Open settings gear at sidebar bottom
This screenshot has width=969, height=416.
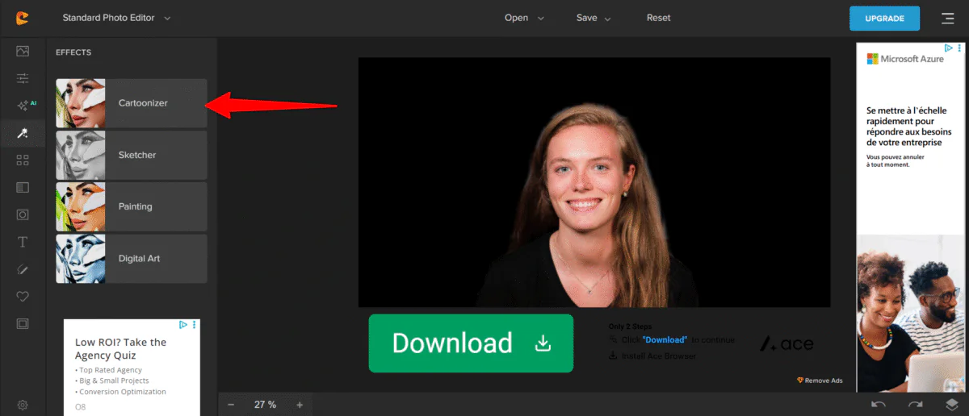23,405
